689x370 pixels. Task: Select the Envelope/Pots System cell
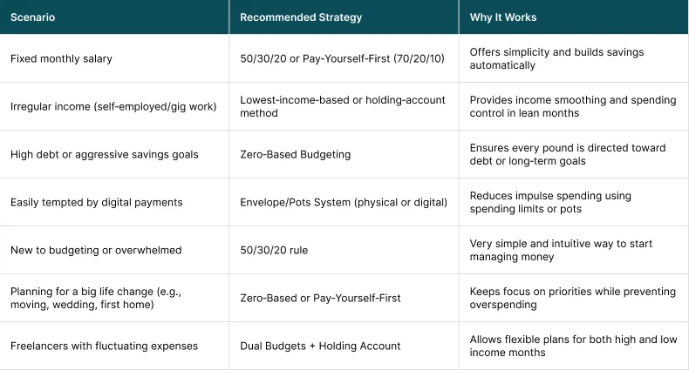tap(343, 203)
